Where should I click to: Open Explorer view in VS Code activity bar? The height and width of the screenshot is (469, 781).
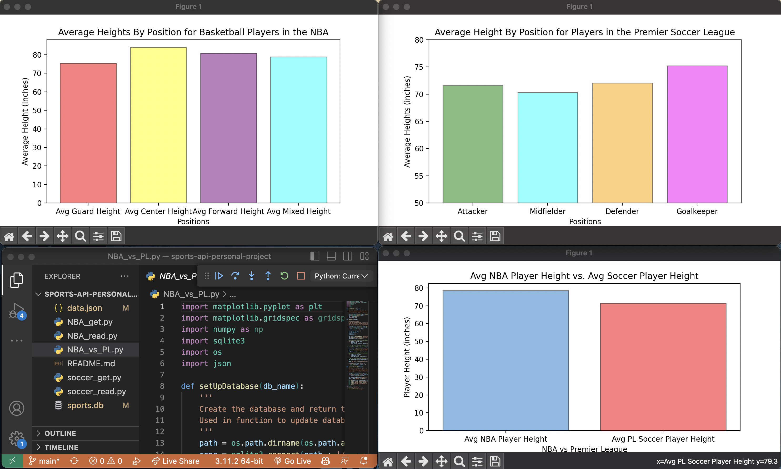(x=16, y=280)
